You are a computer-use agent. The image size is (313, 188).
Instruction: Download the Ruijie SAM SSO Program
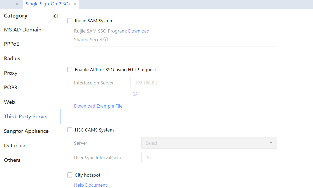pos(139,31)
